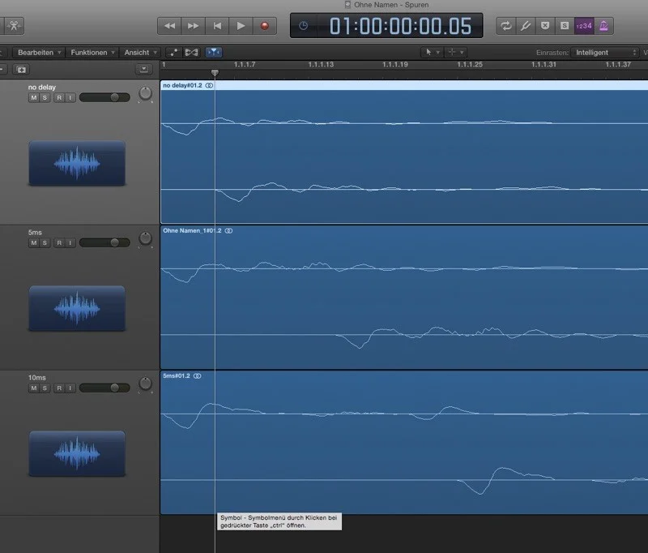The height and width of the screenshot is (553, 648).
Task: Click the Rewind transport button
Action: (x=169, y=26)
